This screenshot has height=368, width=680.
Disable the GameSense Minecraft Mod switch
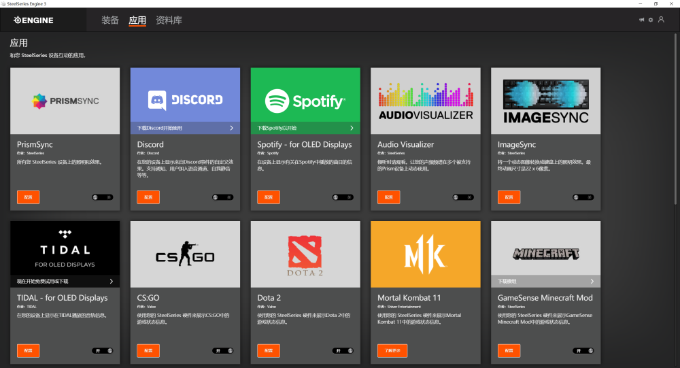tap(583, 350)
